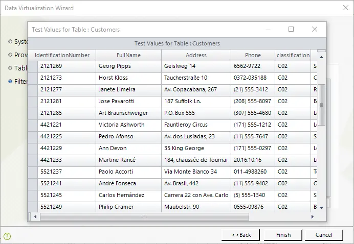This screenshot has width=354, height=244.
Task: Close the Data Virtualization Wizard window
Action: point(346,8)
